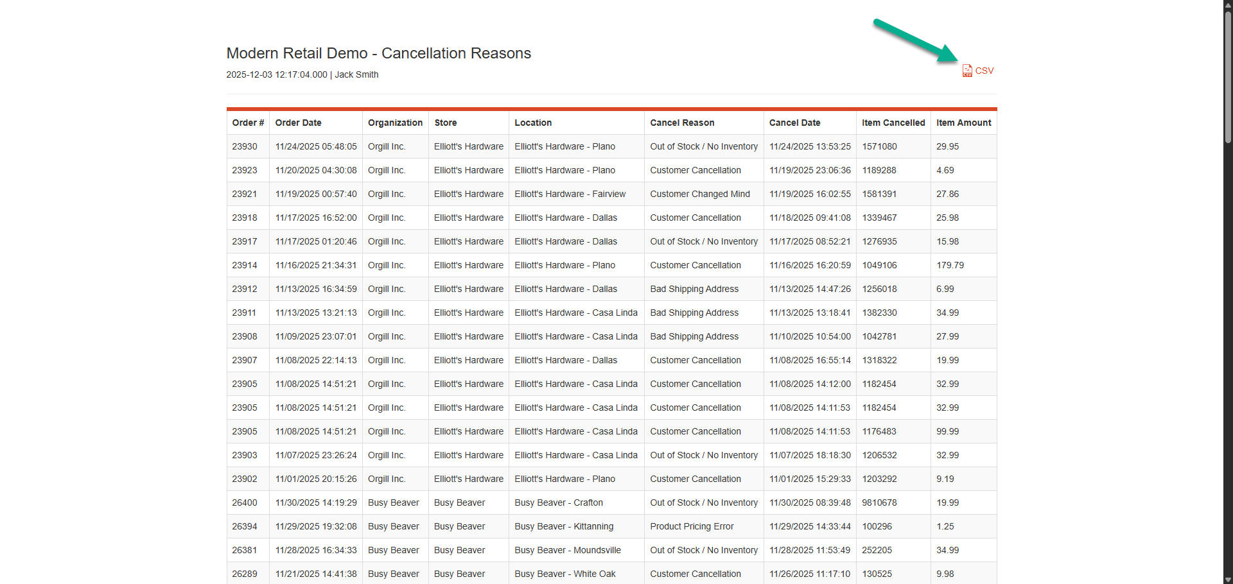Select order number 23917
The height and width of the screenshot is (584, 1233).
pos(245,241)
